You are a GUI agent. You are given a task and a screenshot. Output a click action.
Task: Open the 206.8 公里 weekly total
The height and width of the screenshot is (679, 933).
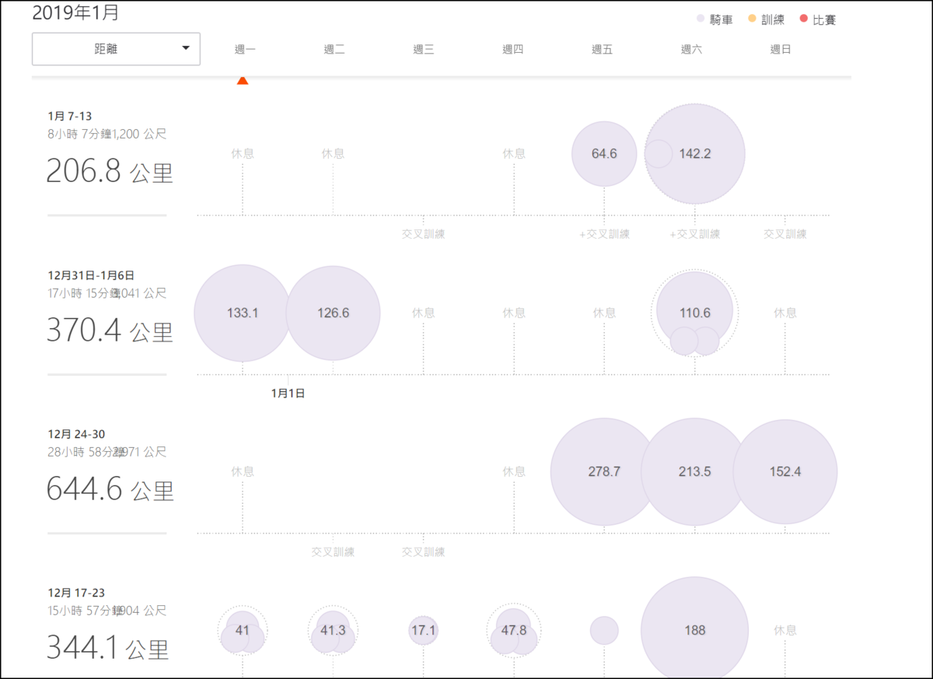click(110, 171)
